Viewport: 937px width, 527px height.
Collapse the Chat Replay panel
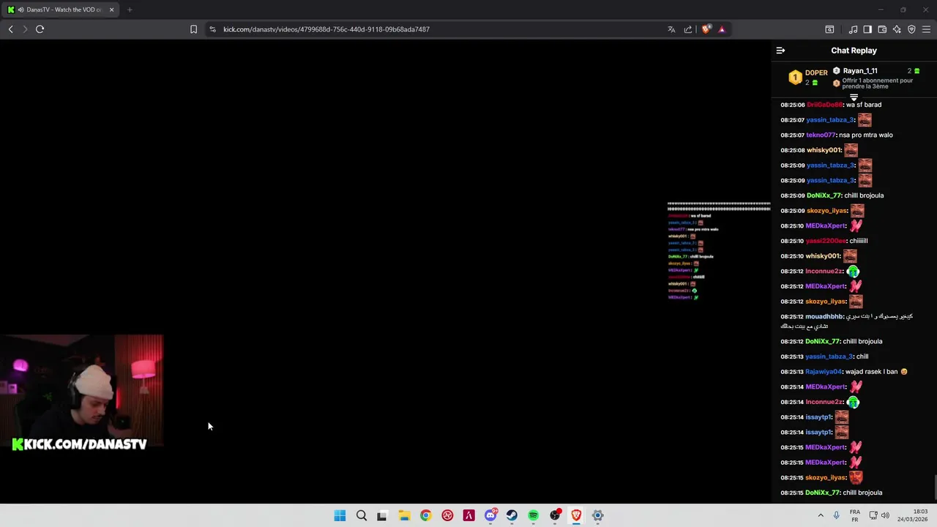780,51
